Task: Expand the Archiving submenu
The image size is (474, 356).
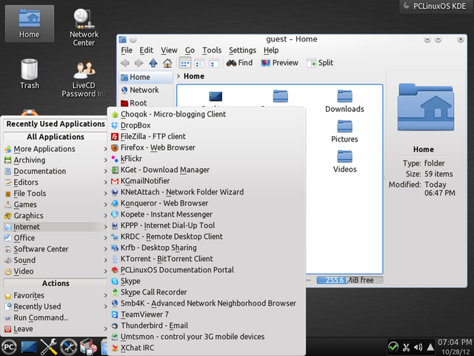Action: pos(56,160)
